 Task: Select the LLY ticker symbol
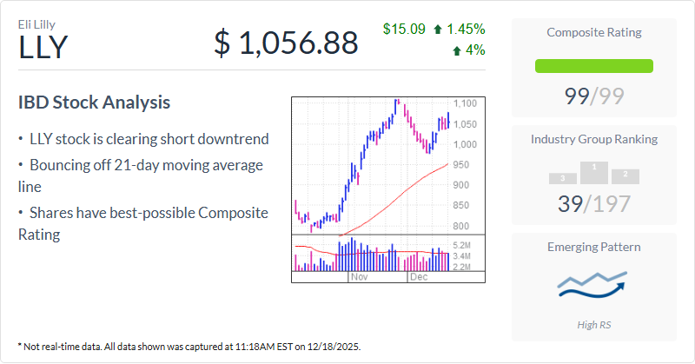coord(43,48)
